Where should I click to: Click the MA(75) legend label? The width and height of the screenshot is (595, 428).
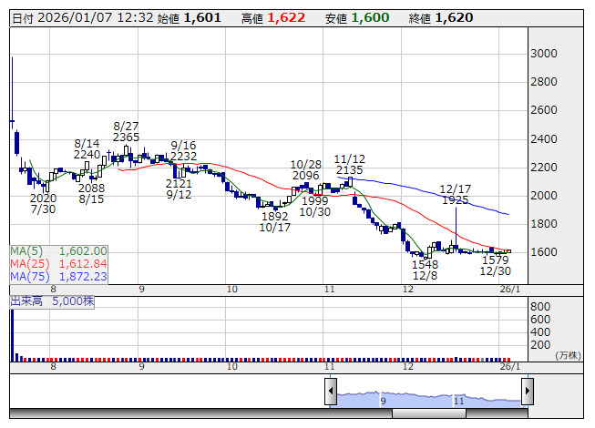pos(26,277)
